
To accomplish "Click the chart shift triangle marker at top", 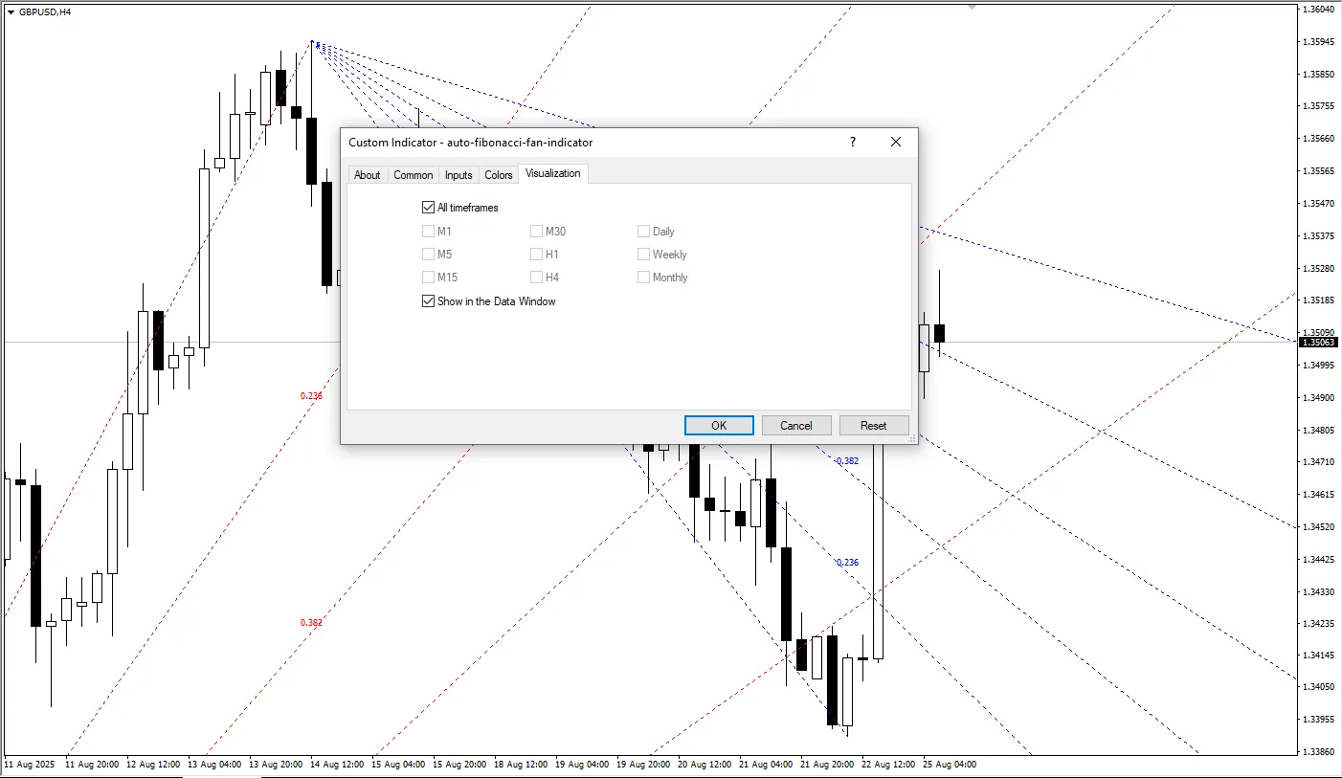I will click(x=973, y=7).
